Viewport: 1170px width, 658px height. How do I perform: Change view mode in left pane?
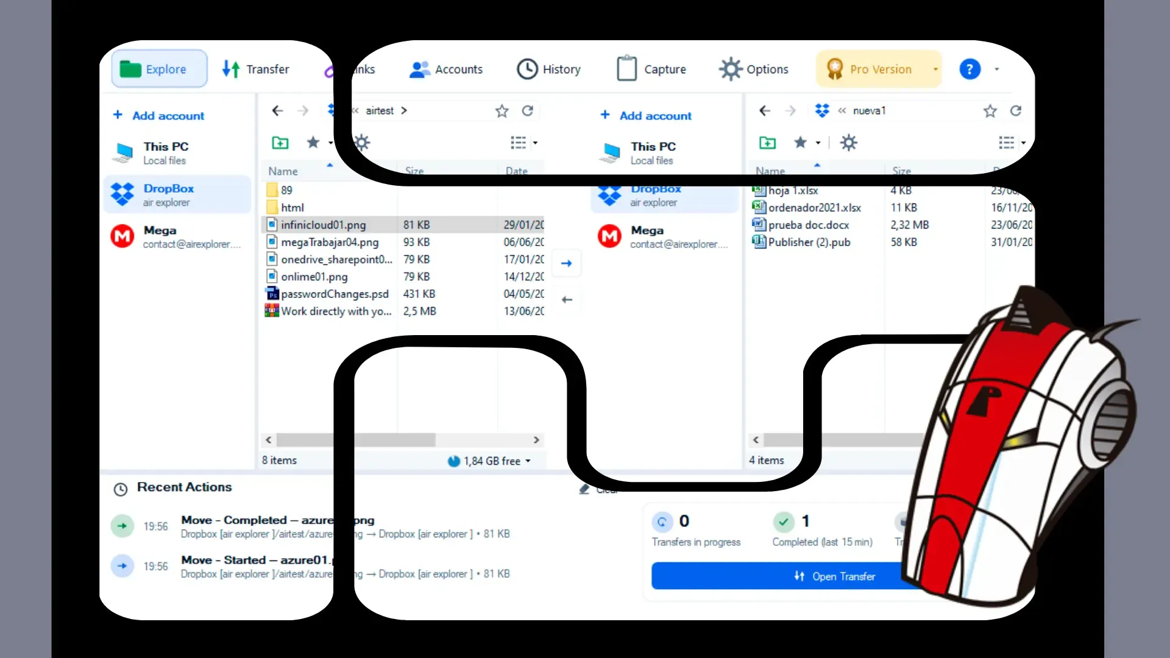click(518, 143)
